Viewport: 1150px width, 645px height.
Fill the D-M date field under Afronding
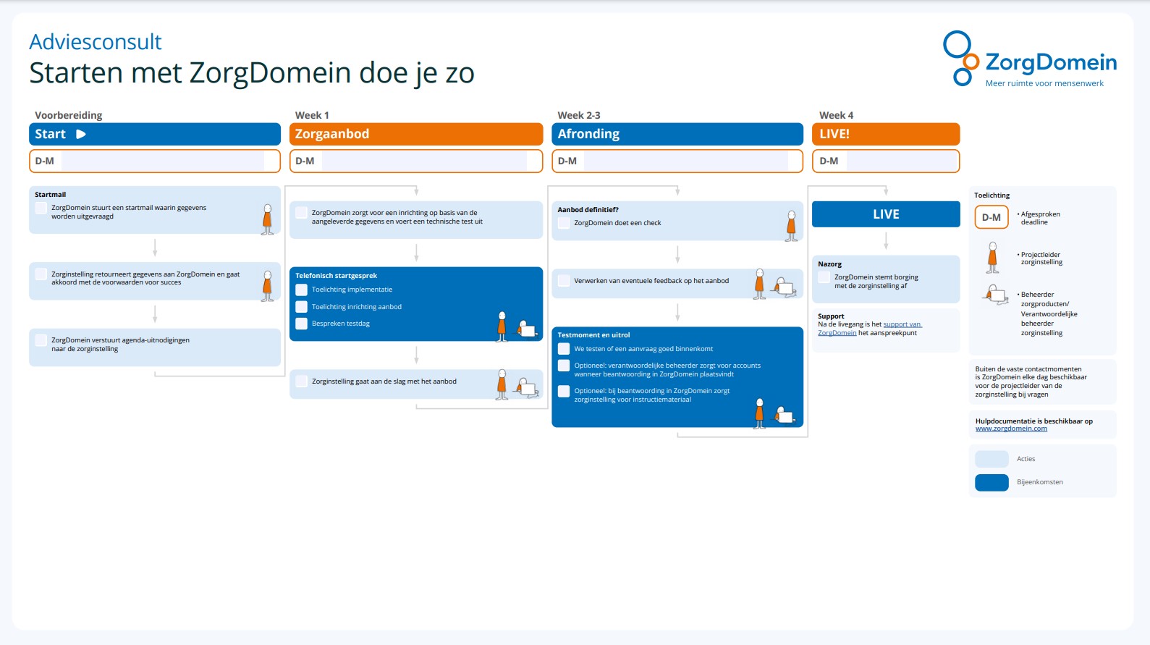pyautogui.click(x=686, y=161)
